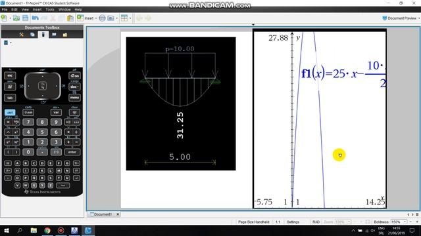Expand the page layout dropdown arrow
The width and height of the screenshot is (421, 236).
[130, 18]
